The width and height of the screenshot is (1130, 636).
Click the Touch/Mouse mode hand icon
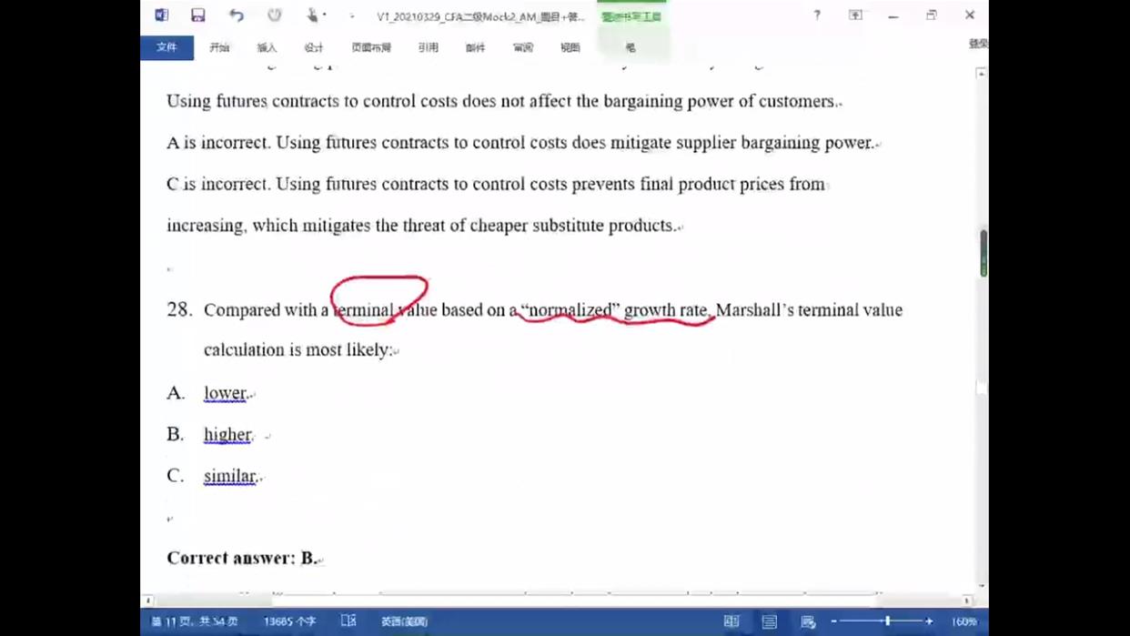[313, 15]
